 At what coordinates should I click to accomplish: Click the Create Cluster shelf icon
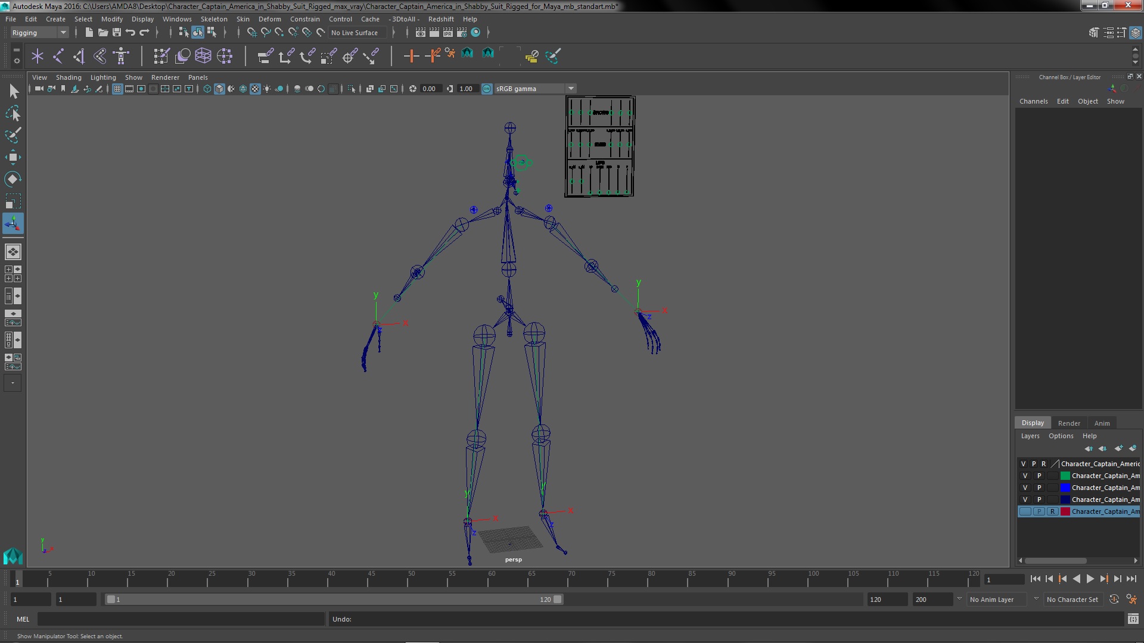click(225, 56)
